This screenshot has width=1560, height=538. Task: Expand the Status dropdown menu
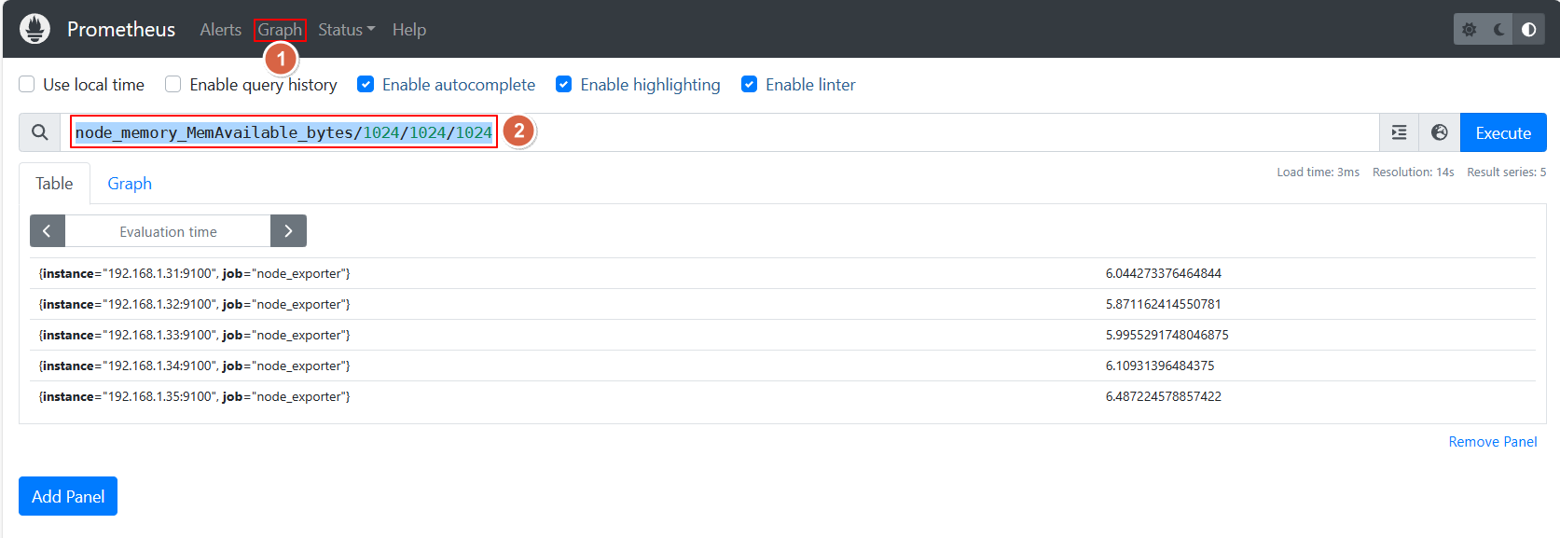[x=346, y=30]
